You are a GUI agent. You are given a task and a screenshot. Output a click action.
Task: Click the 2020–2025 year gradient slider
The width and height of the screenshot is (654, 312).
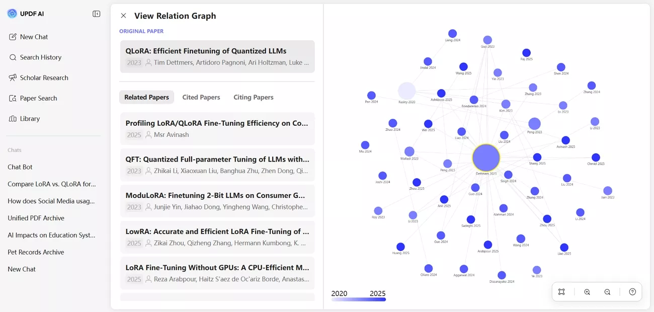358,298
